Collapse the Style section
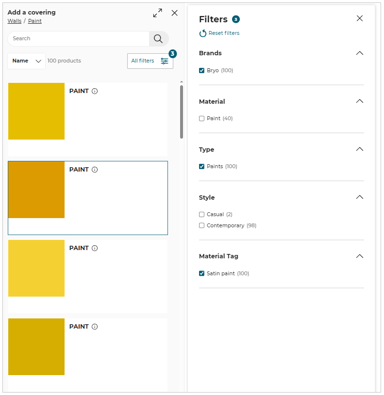 coord(360,197)
